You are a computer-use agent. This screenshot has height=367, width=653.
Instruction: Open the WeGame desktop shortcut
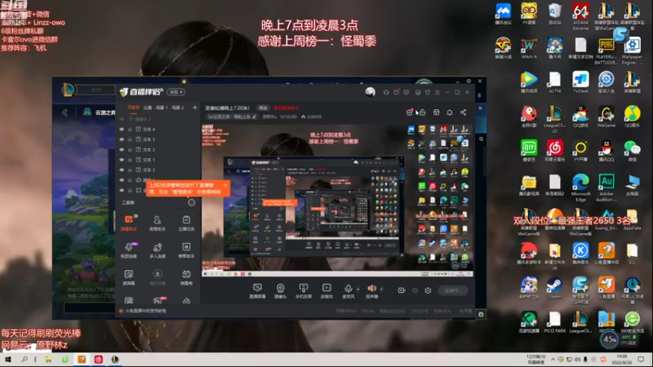point(606,117)
